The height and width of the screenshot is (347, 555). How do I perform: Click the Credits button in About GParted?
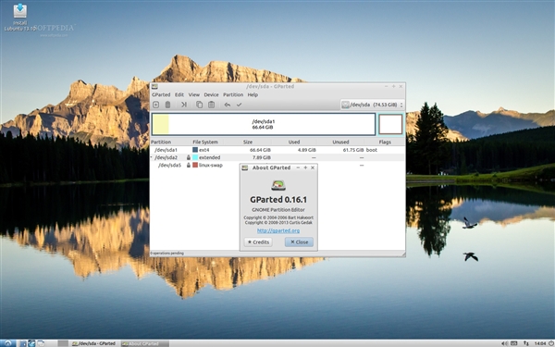click(x=258, y=242)
